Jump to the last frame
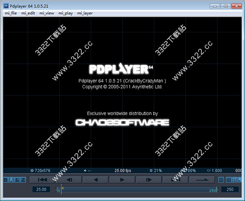245x201 pixels. 175,180
